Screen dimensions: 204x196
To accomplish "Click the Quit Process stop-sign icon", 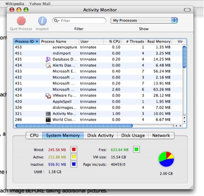I will [21, 21].
